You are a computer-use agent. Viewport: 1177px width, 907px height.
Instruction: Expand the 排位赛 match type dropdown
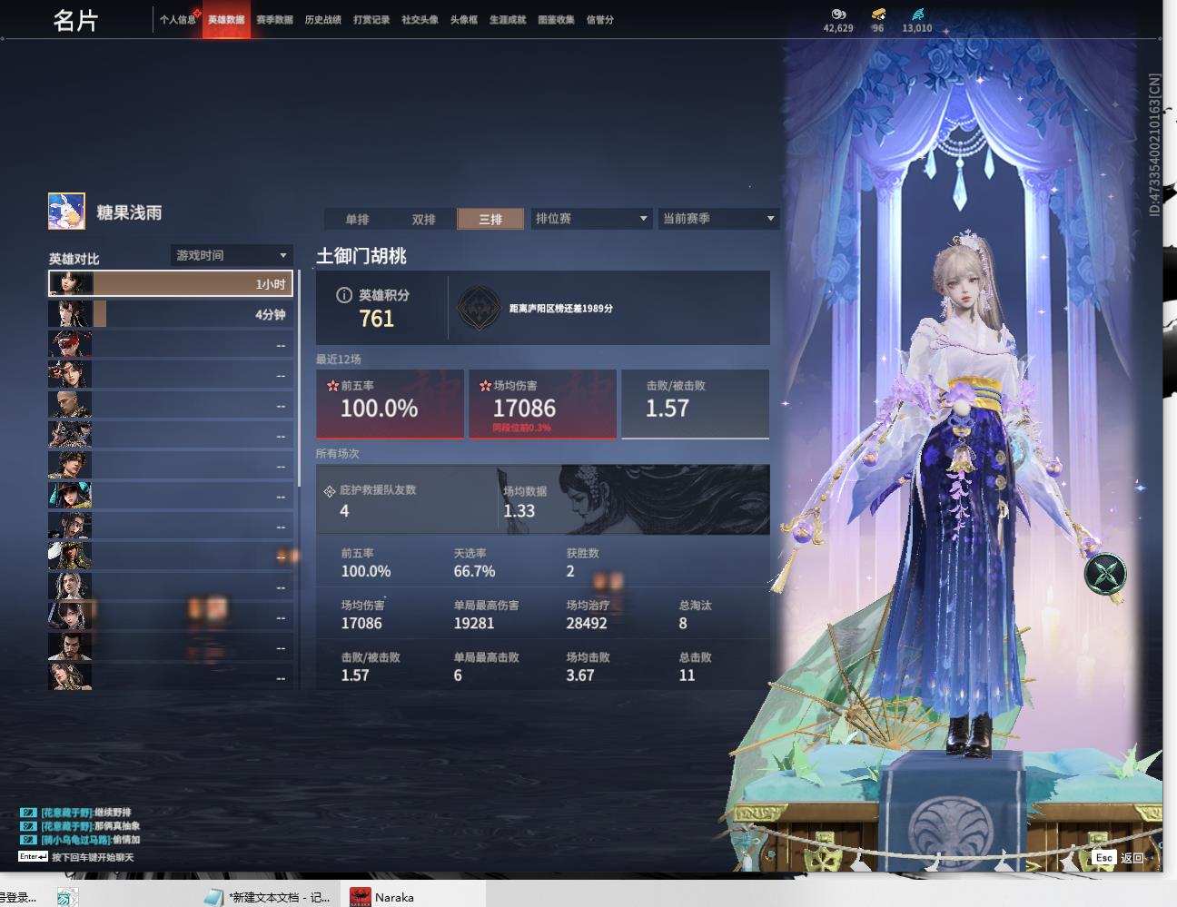tap(591, 219)
